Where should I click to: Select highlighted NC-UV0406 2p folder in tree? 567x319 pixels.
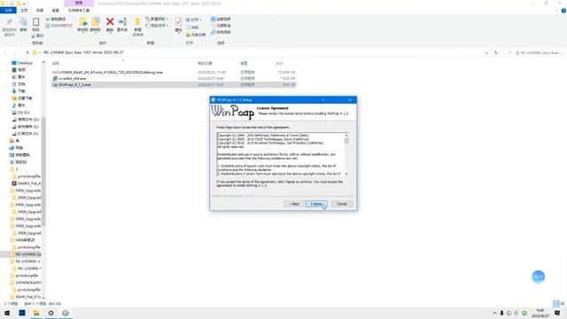click(26, 254)
